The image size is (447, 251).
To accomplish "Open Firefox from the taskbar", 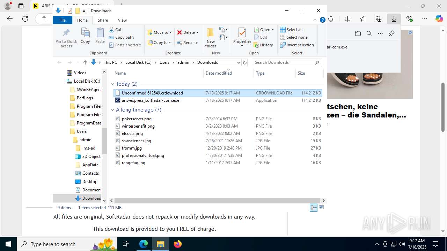I will [178, 244].
